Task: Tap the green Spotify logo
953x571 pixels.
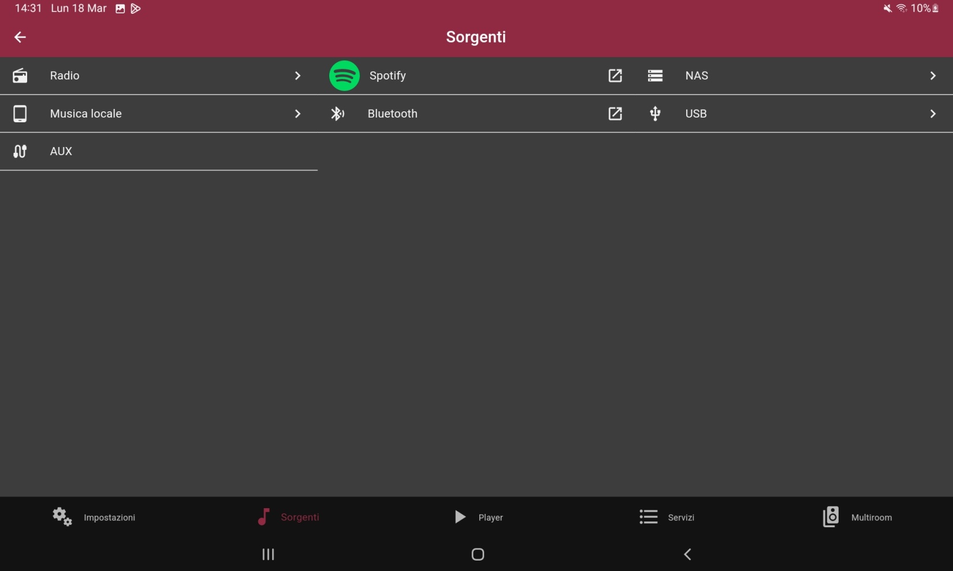Action: click(344, 76)
